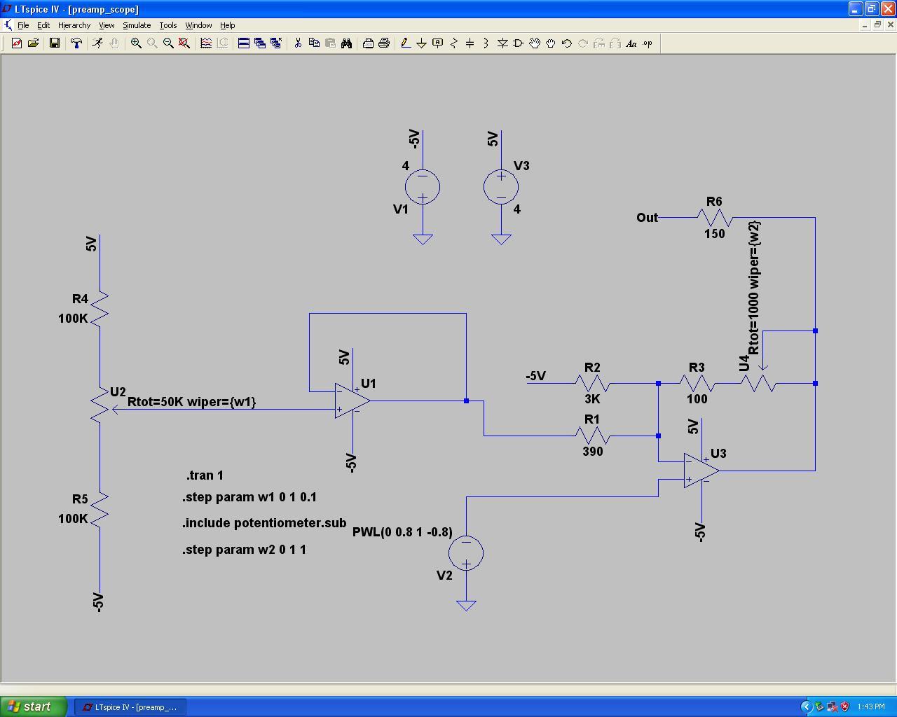Run the simulation

[98, 43]
